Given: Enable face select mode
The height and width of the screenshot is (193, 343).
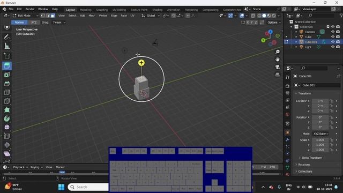Looking at the screenshot, I should (x=53, y=16).
